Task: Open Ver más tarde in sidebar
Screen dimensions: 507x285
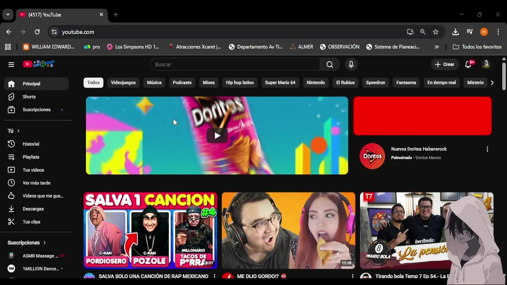Action: (x=36, y=183)
